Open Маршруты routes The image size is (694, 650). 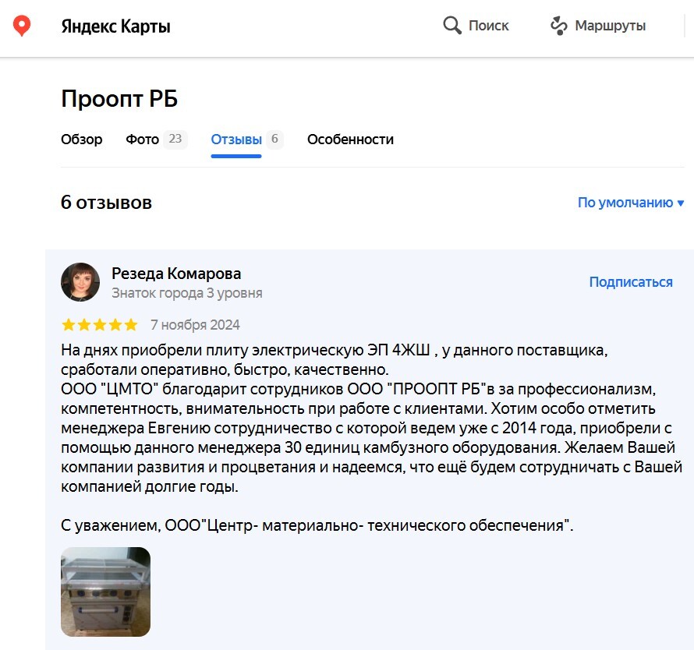coord(610,26)
